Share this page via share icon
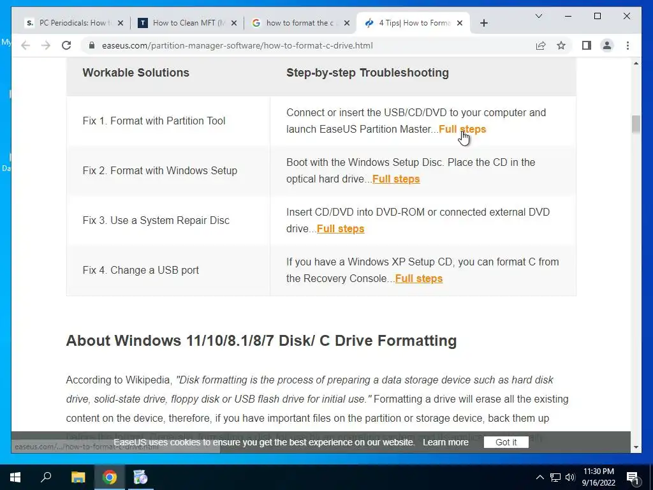This screenshot has width=653, height=490. click(x=541, y=45)
